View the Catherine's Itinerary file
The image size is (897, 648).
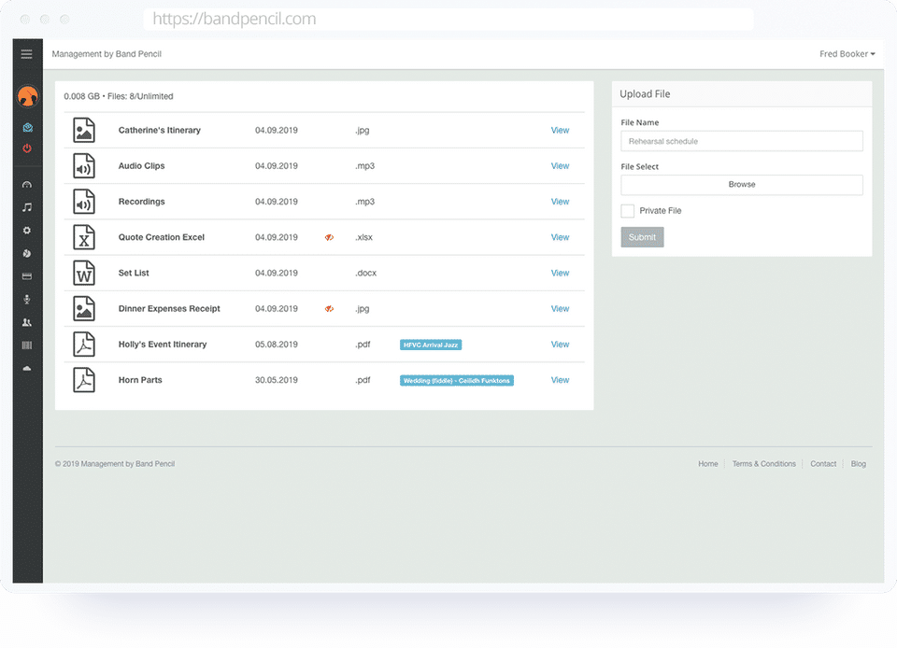(x=560, y=131)
